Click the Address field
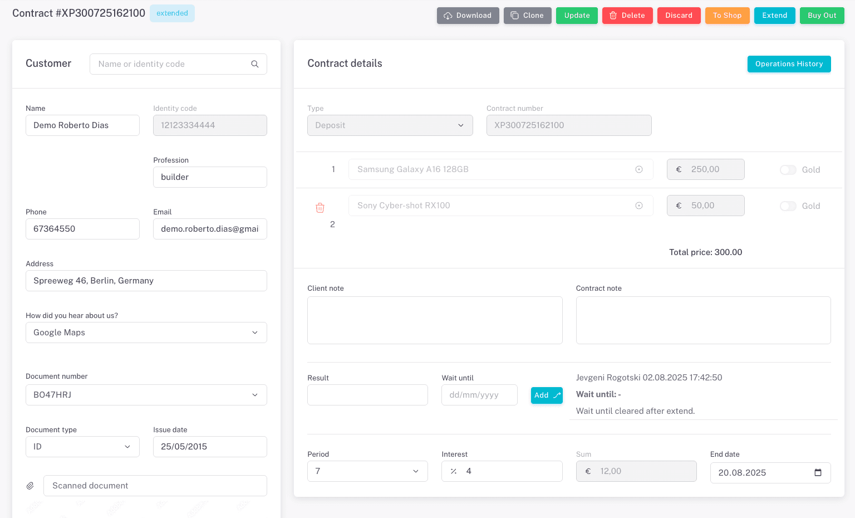Screen dimensions: 855x518 146,281
